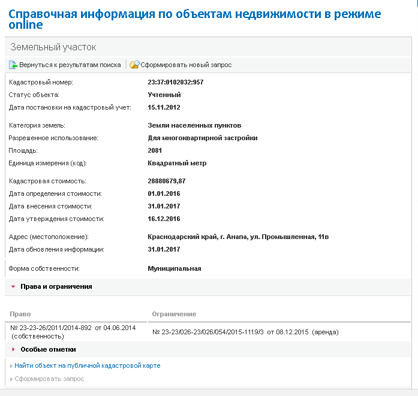The height and width of the screenshot is (396, 418).
Task: Open Найти объект на публичной кадастровой карте
Action: (x=88, y=365)
